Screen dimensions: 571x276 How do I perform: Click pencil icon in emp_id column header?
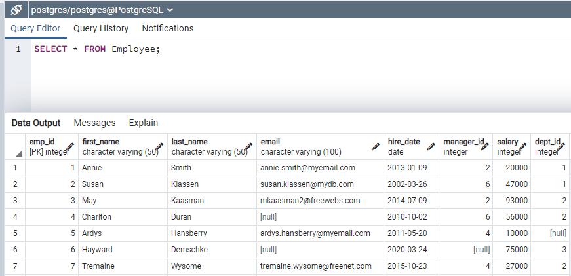coord(70,147)
